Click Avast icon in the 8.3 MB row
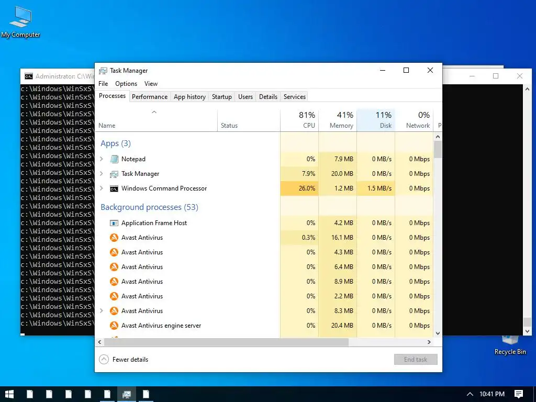 click(x=114, y=311)
